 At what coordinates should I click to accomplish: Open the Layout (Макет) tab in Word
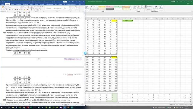(31, 4)
